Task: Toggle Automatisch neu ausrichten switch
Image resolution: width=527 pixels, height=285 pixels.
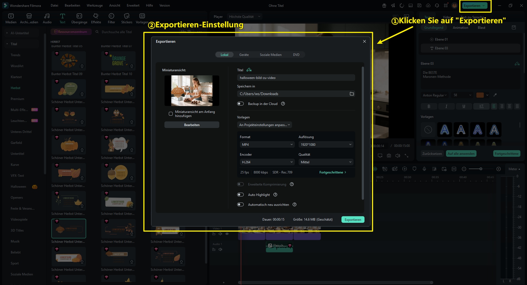Action: (240, 204)
